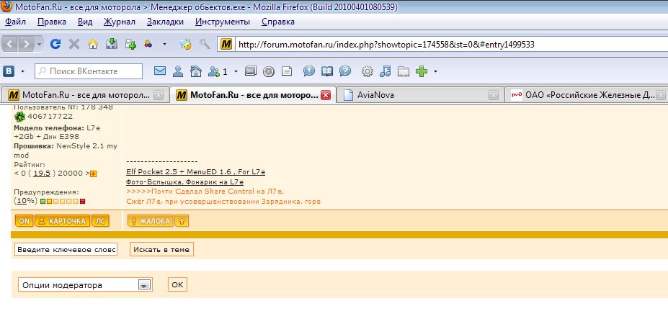Open the Журнал menu
This screenshot has height=319, width=668.
click(120, 22)
